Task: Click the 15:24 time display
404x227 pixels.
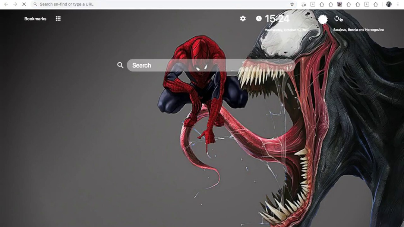Action: click(x=277, y=19)
